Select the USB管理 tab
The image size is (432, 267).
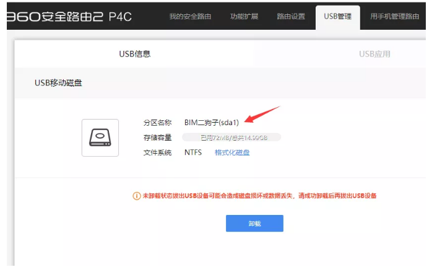coord(338,17)
